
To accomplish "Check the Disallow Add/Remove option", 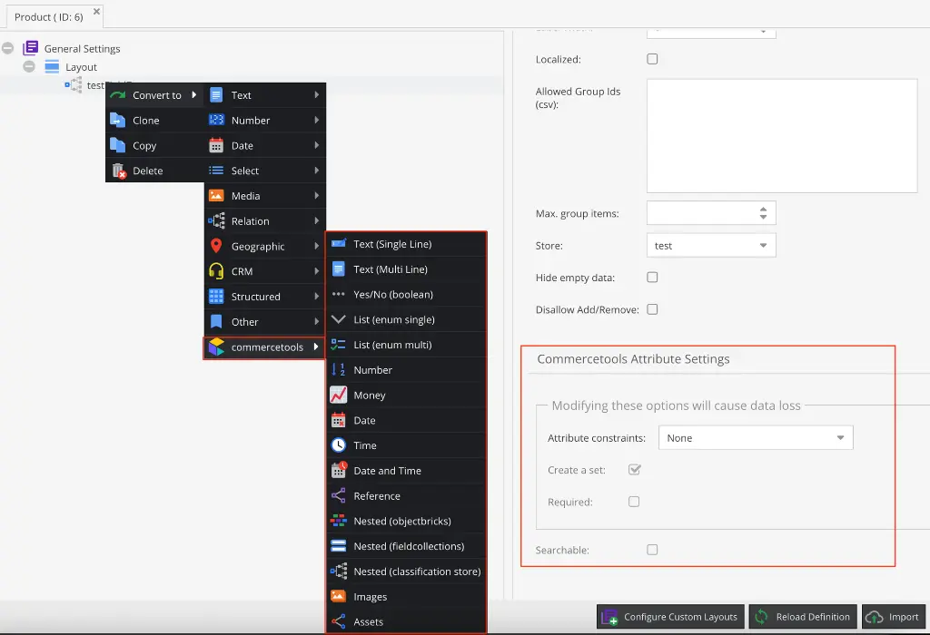I will coord(652,309).
